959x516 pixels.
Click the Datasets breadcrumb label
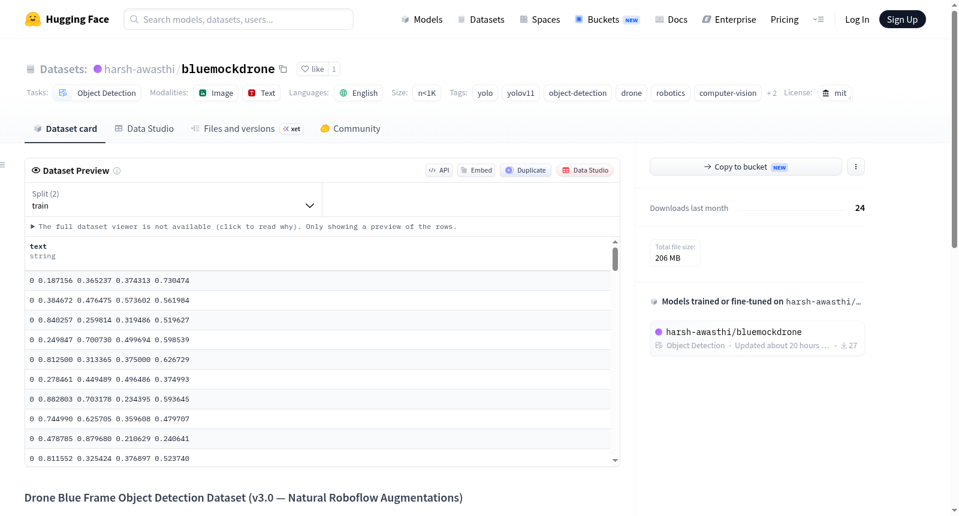64,69
